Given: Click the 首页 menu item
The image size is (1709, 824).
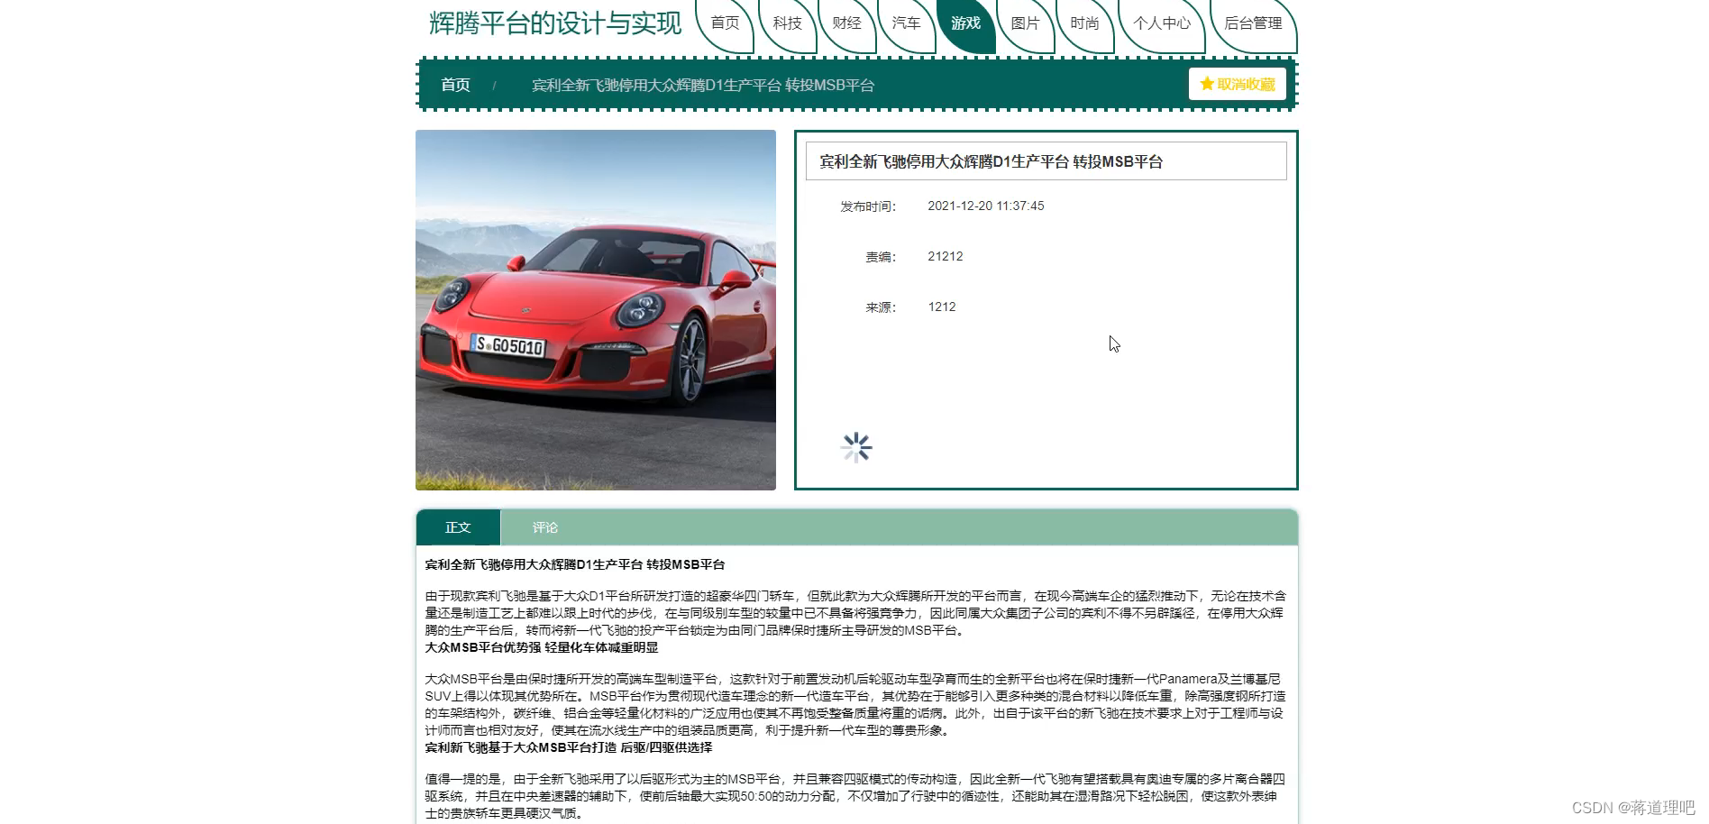Looking at the screenshot, I should pos(727,24).
